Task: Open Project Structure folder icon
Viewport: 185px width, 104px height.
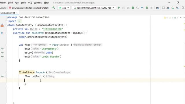Action: (157, 8)
